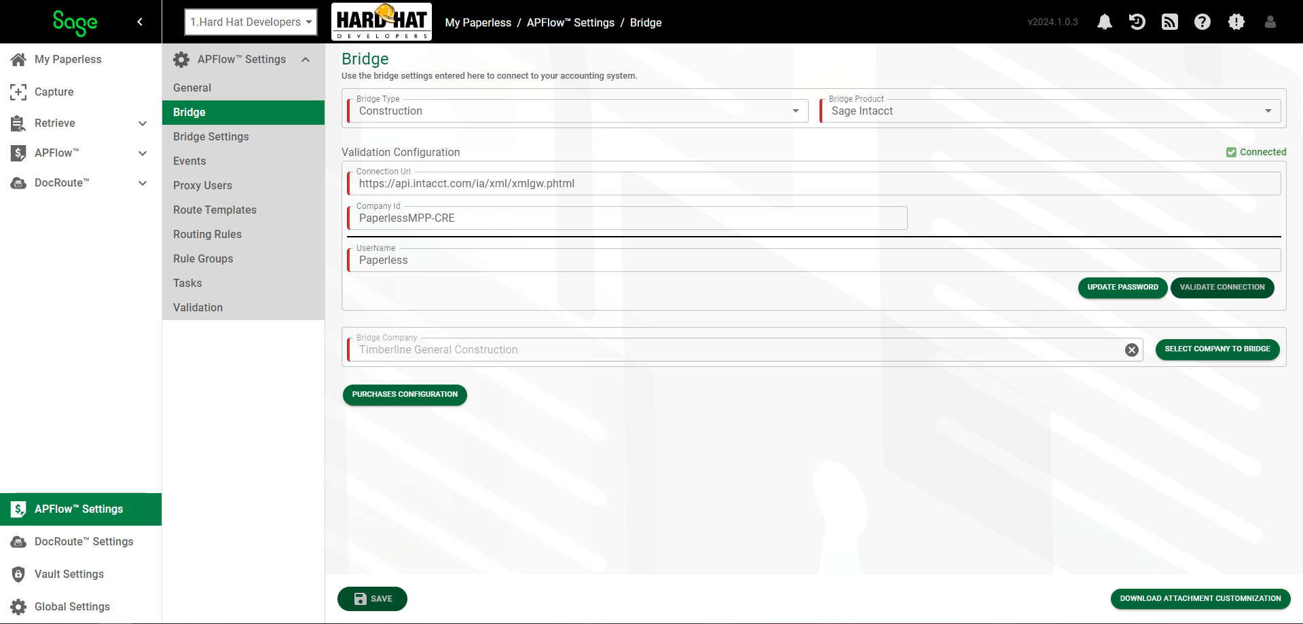Open Global Settings in sidebar
The image size is (1303, 624).
[x=81, y=606]
